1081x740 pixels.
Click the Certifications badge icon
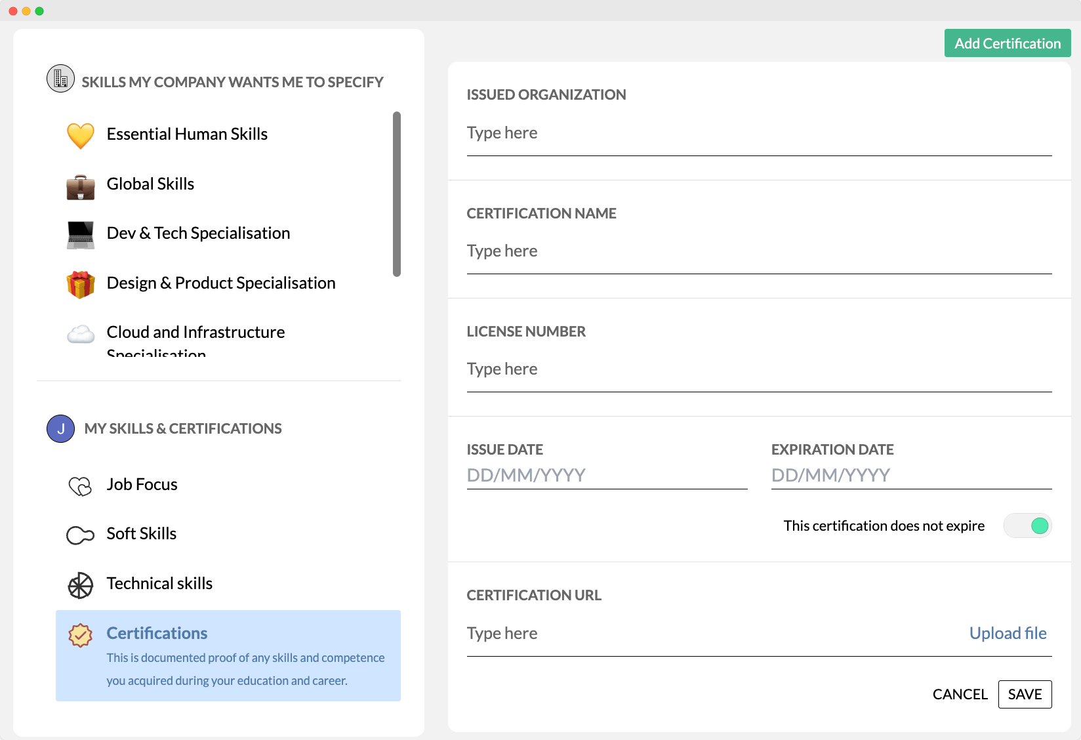pos(80,635)
